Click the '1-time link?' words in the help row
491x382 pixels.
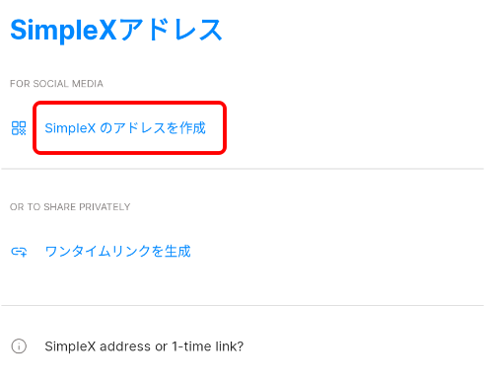(208, 346)
